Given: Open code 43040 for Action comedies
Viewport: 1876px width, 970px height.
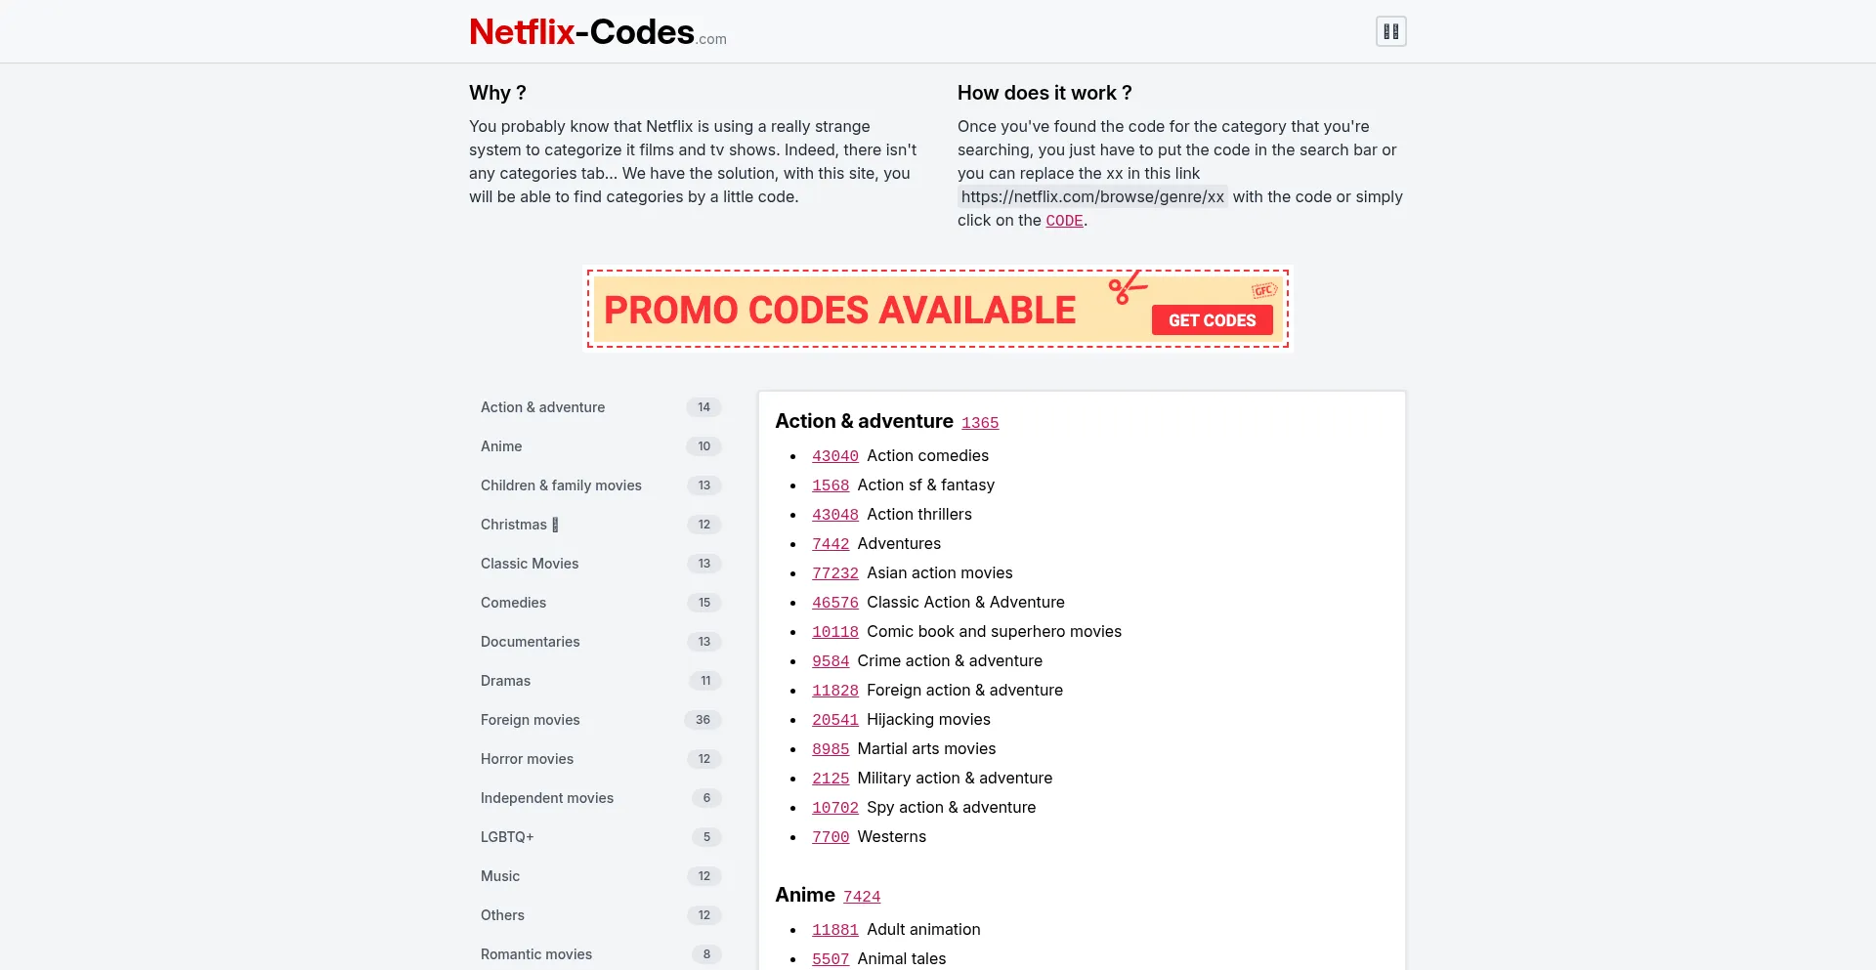Looking at the screenshot, I should coord(835,456).
